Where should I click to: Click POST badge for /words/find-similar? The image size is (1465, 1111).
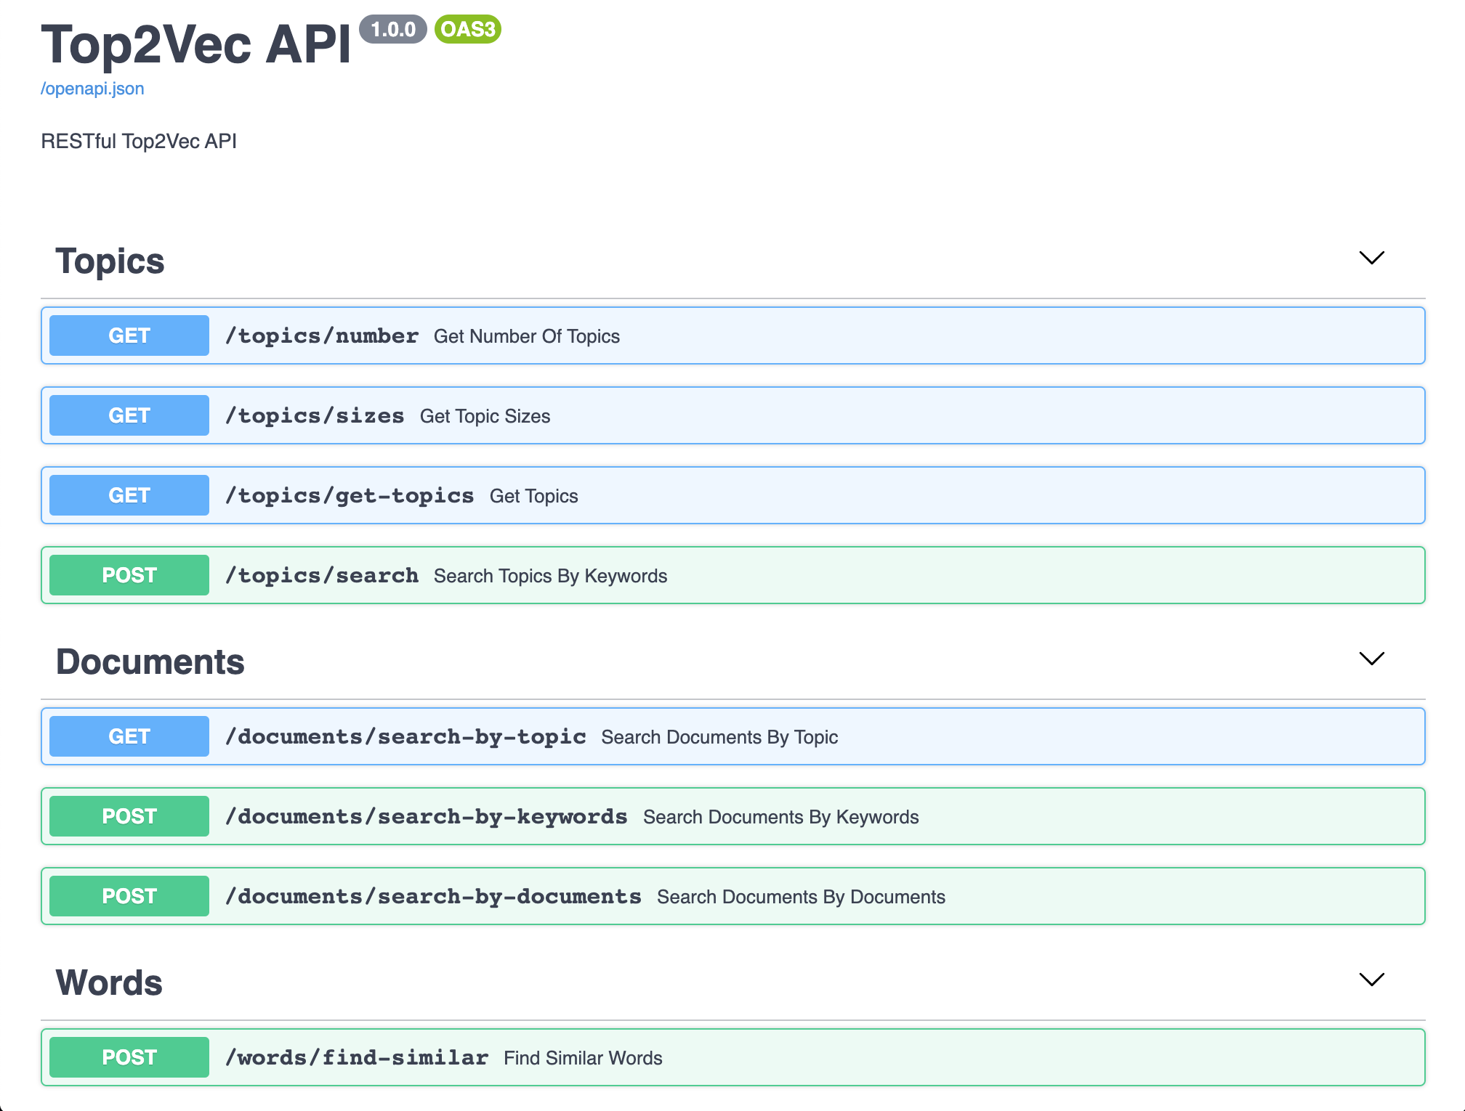click(129, 1057)
